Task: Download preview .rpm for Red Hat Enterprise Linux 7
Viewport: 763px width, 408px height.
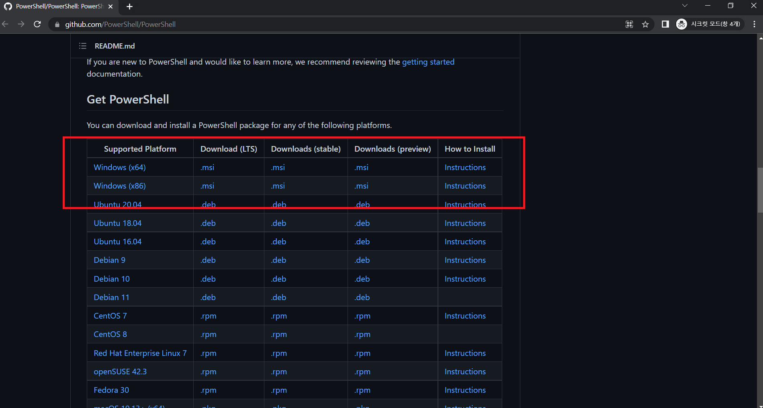Action: tap(362, 353)
